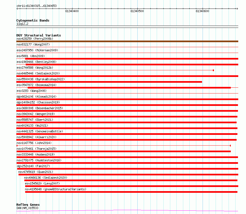Select nsv5908942 (Almarri2020) variant label

tap(36, 137)
